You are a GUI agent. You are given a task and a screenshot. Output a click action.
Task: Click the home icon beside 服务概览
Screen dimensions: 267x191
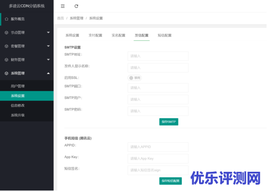tap(6, 19)
